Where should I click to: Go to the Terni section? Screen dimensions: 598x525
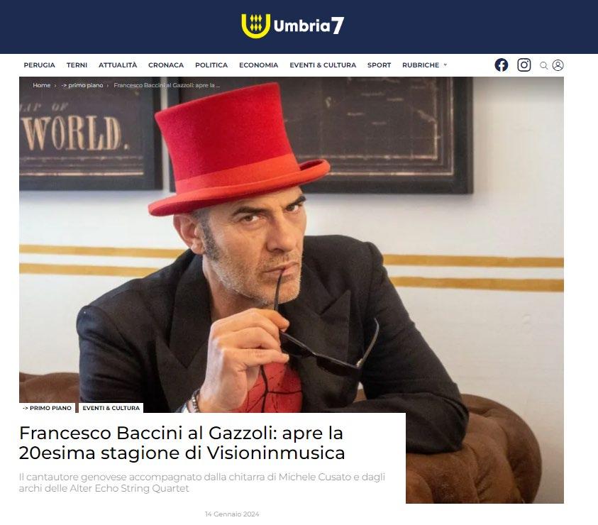coord(77,65)
